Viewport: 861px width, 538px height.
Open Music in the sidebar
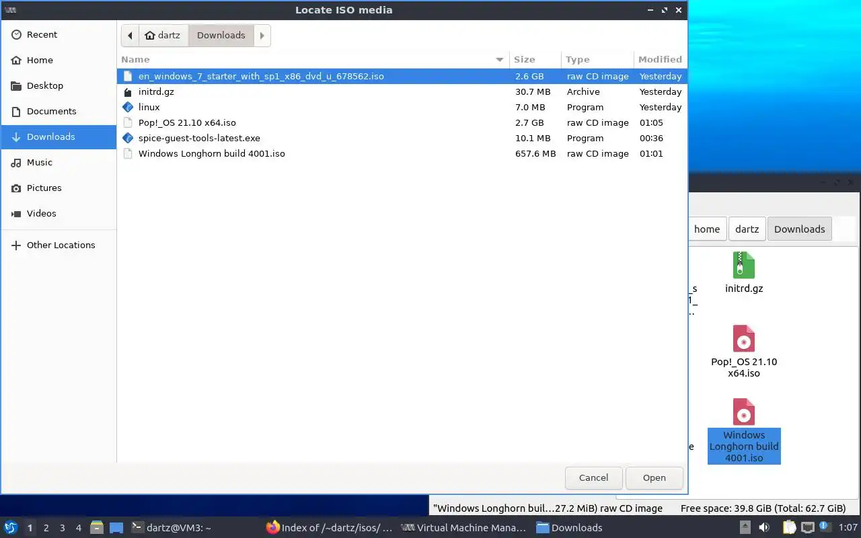pos(59,162)
